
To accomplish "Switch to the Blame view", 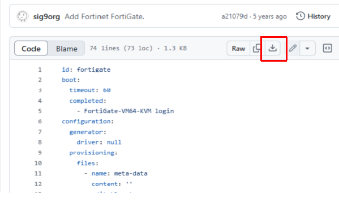I will 67,49.
